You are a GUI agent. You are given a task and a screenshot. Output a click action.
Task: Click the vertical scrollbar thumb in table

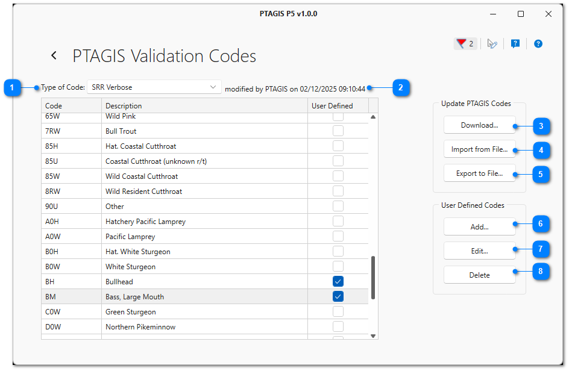pyautogui.click(x=373, y=278)
